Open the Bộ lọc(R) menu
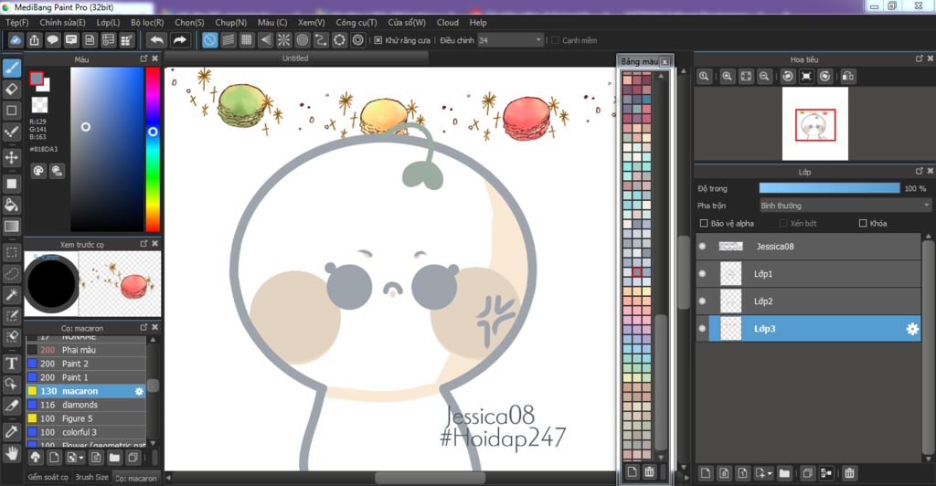The width and height of the screenshot is (936, 486). point(147,22)
